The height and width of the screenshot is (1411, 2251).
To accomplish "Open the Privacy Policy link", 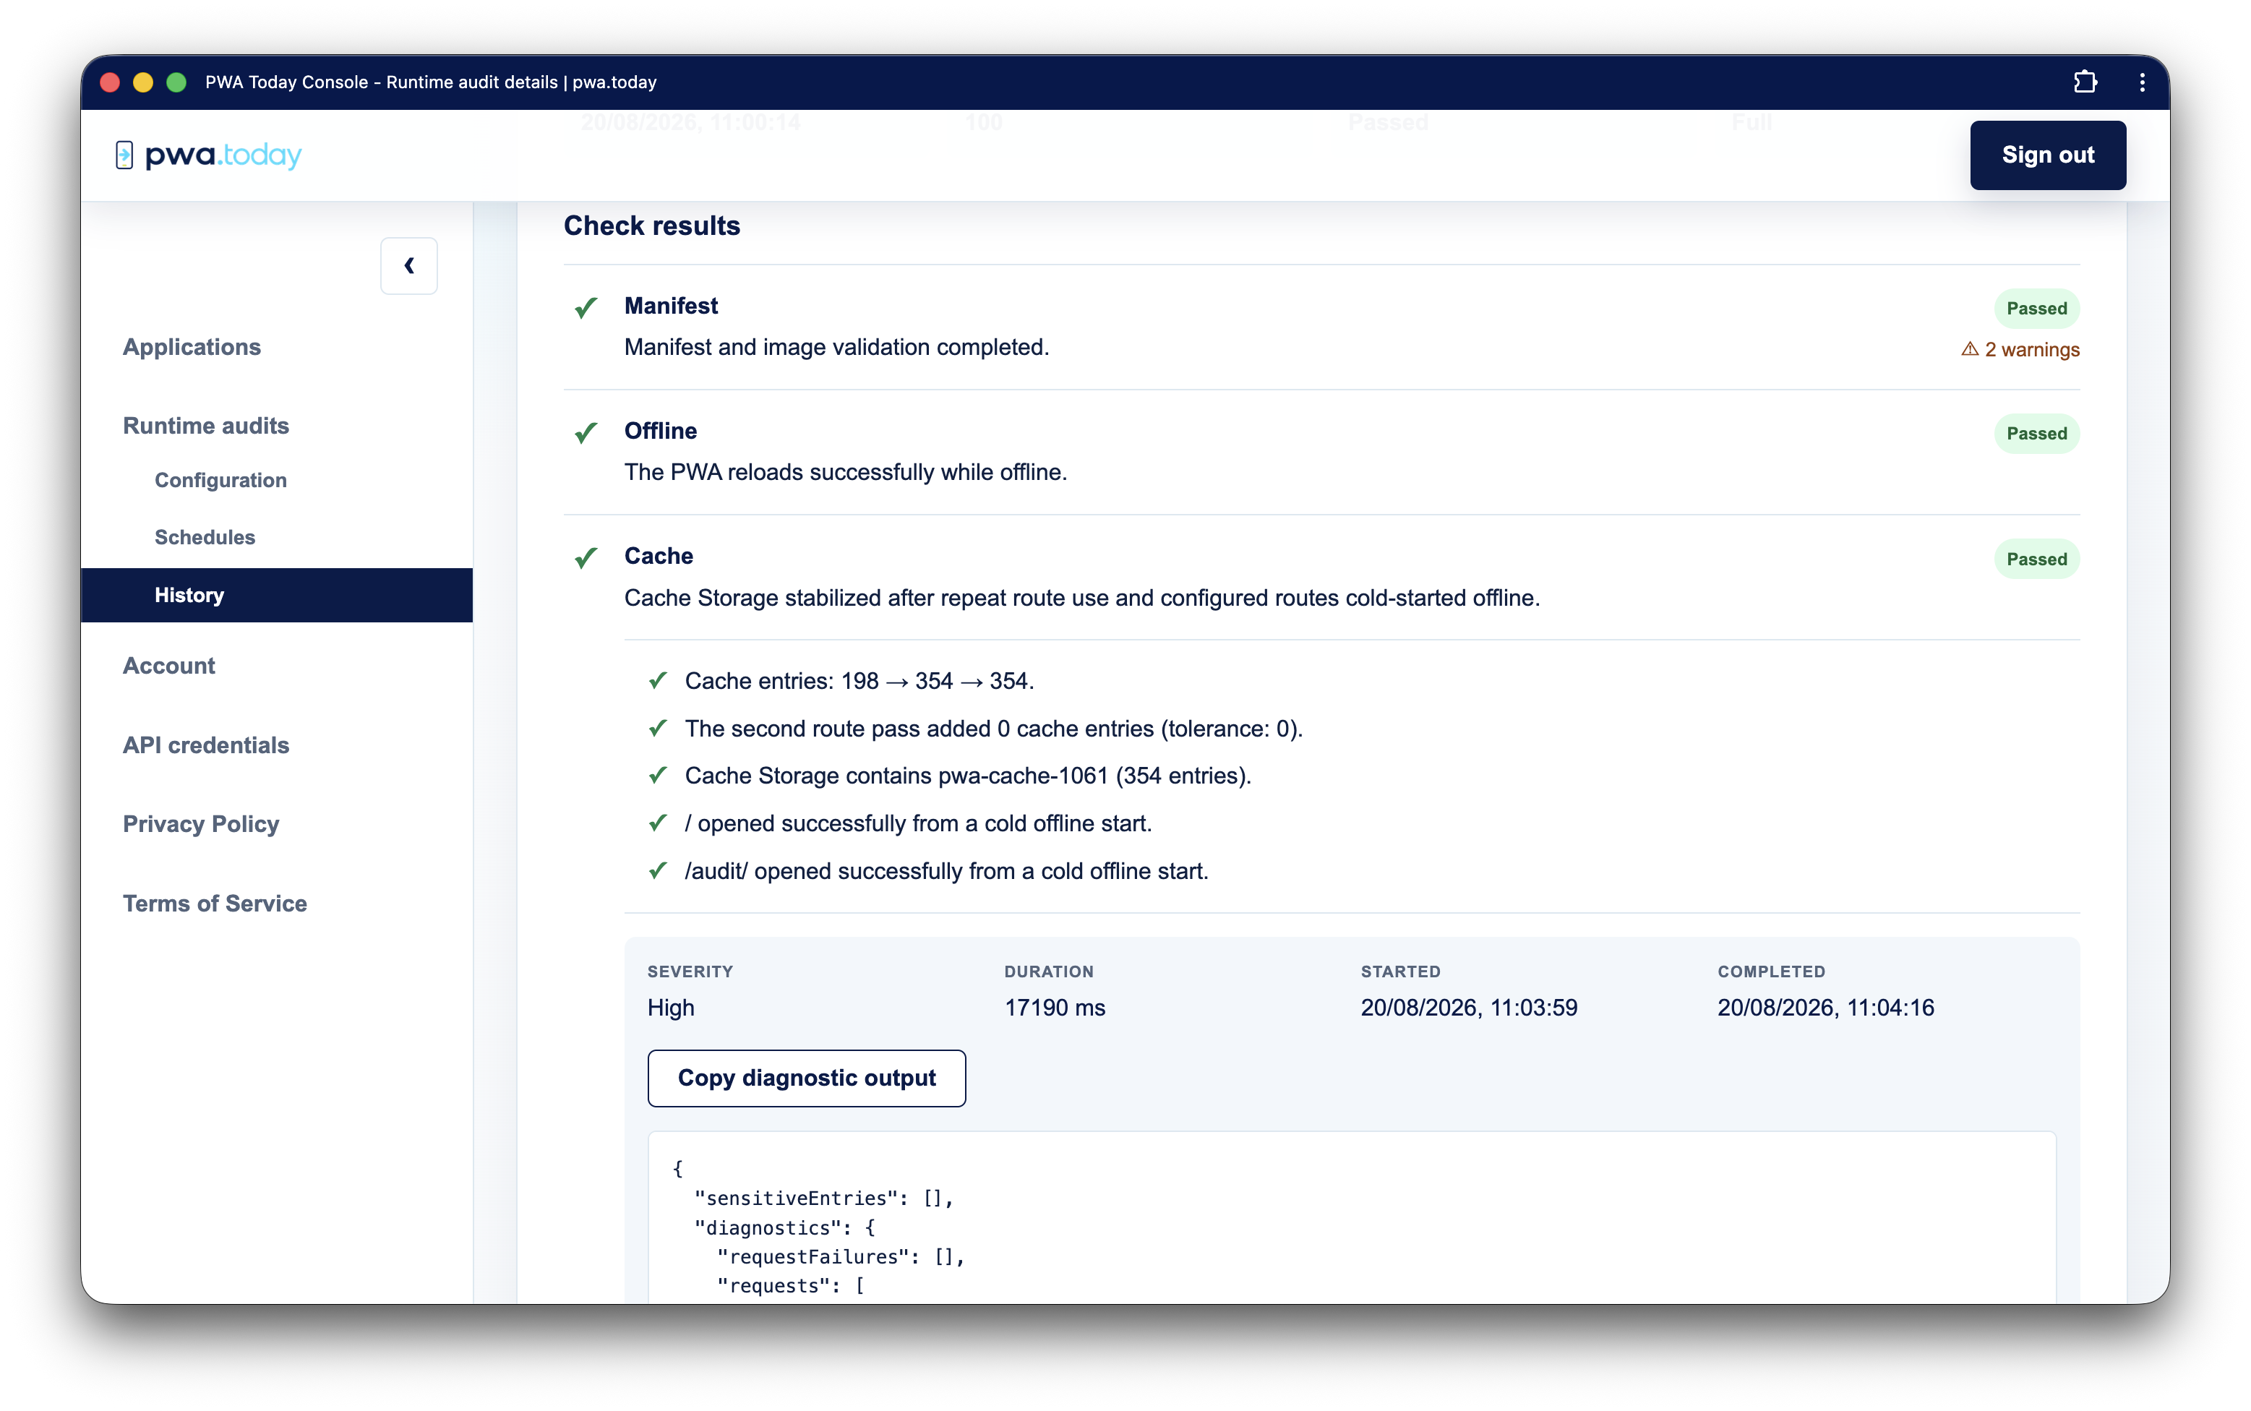I will [x=201, y=824].
